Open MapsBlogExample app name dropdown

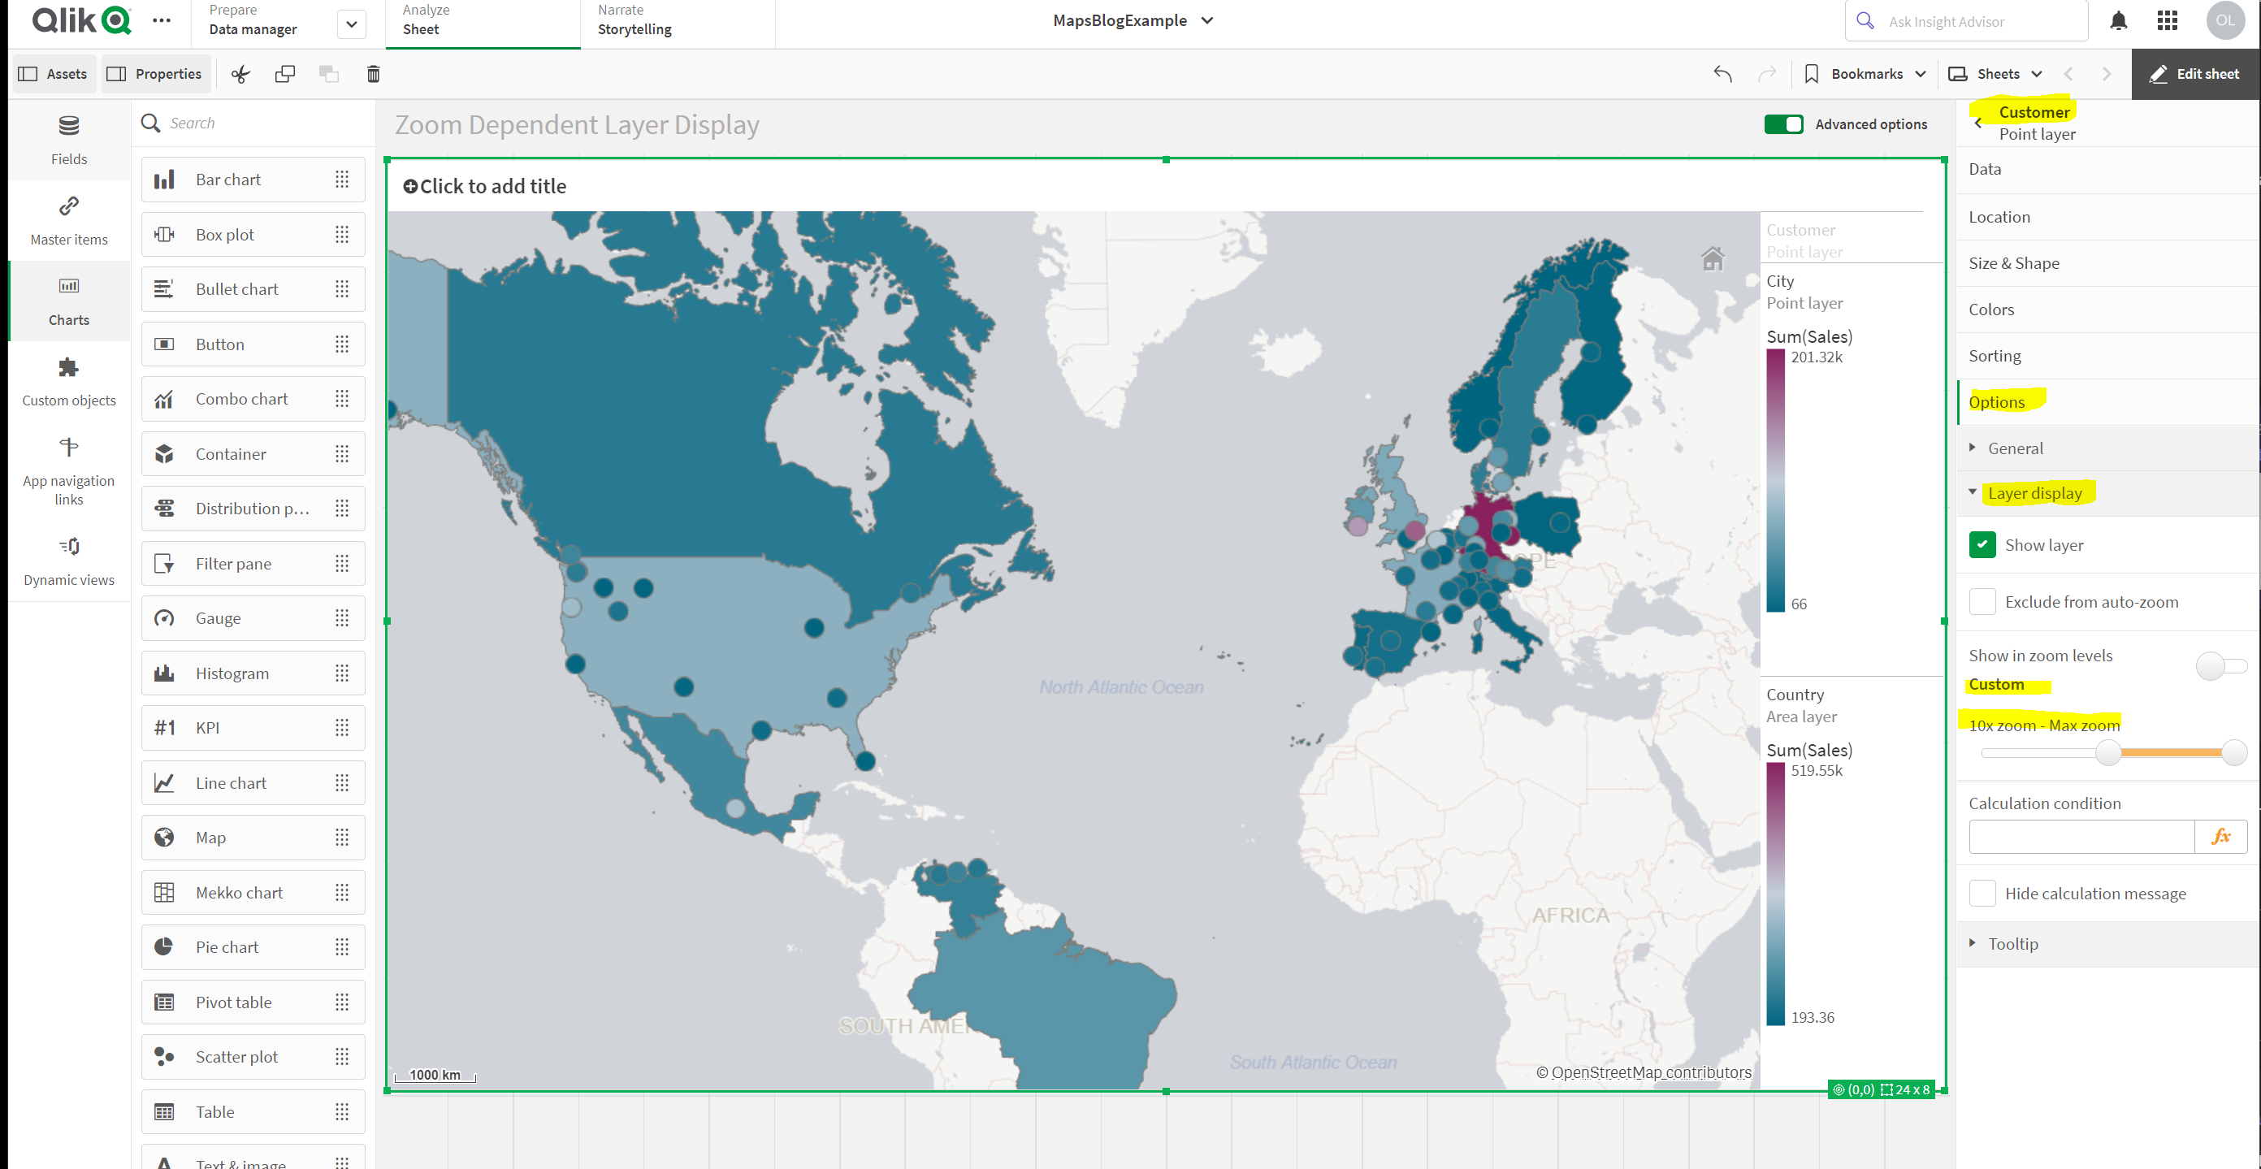tap(1133, 20)
